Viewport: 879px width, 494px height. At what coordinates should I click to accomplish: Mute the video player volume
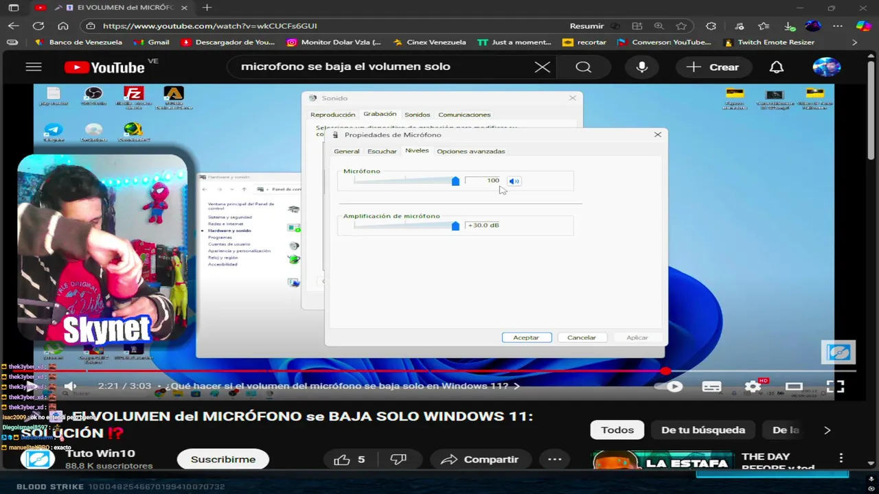point(69,386)
